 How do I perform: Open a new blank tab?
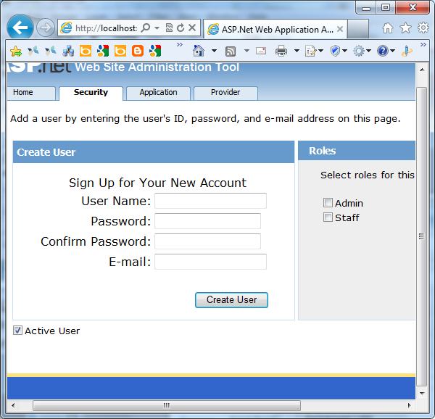[x=358, y=29]
